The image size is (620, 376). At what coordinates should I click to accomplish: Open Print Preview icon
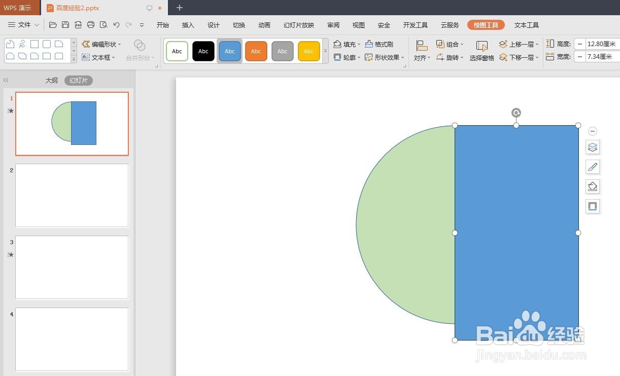tap(104, 25)
